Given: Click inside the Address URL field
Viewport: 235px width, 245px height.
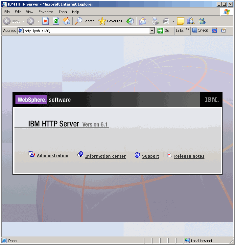Looking at the screenshot, I should [85, 31].
